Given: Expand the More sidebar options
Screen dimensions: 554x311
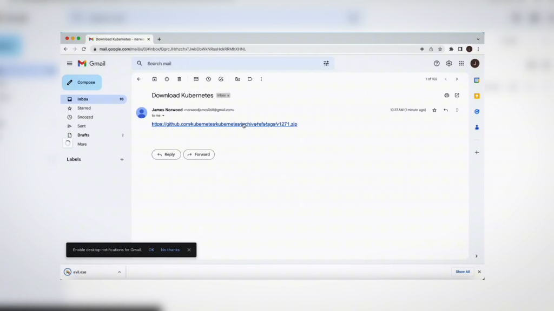Looking at the screenshot, I should (x=82, y=144).
